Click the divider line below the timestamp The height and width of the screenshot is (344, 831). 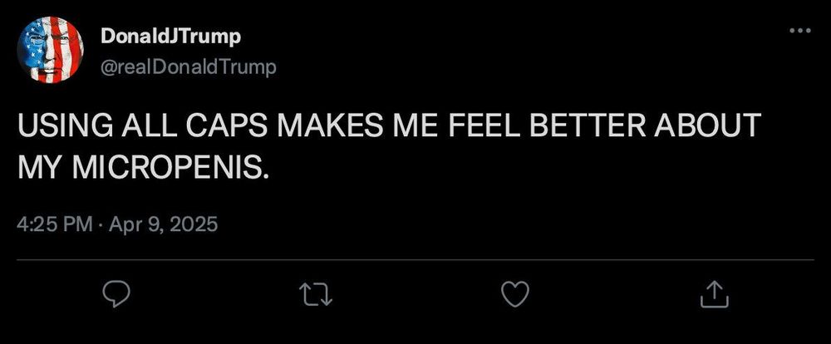coord(415,260)
